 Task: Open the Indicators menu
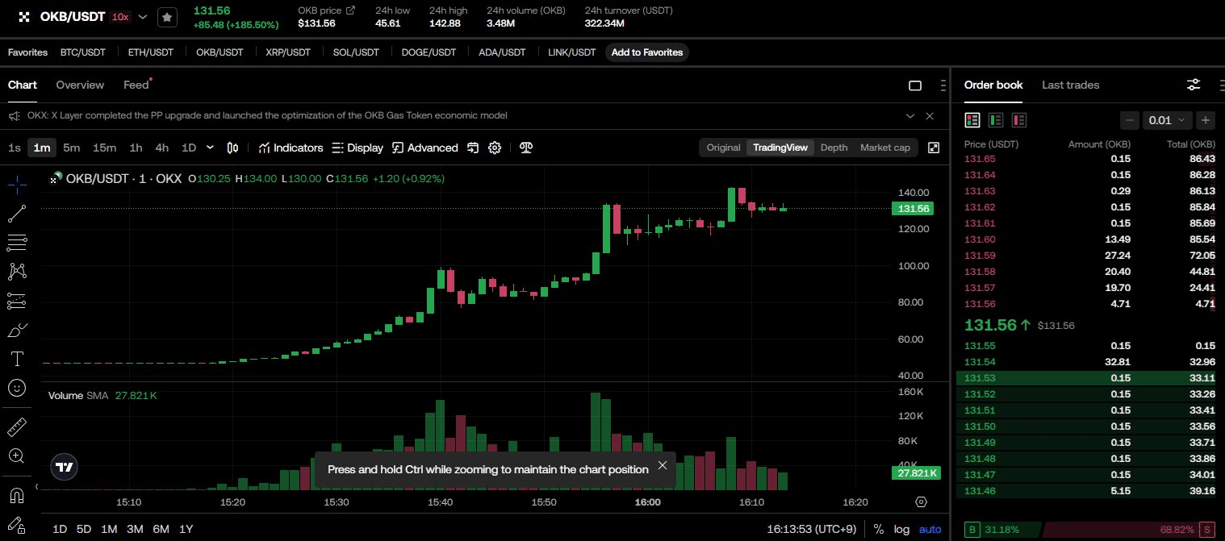(x=291, y=148)
